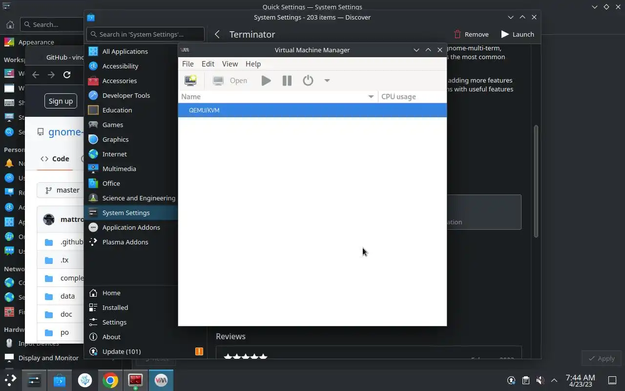625x391 pixels.
Task: Open Multimedia category in Discover
Action: pyautogui.click(x=131, y=169)
